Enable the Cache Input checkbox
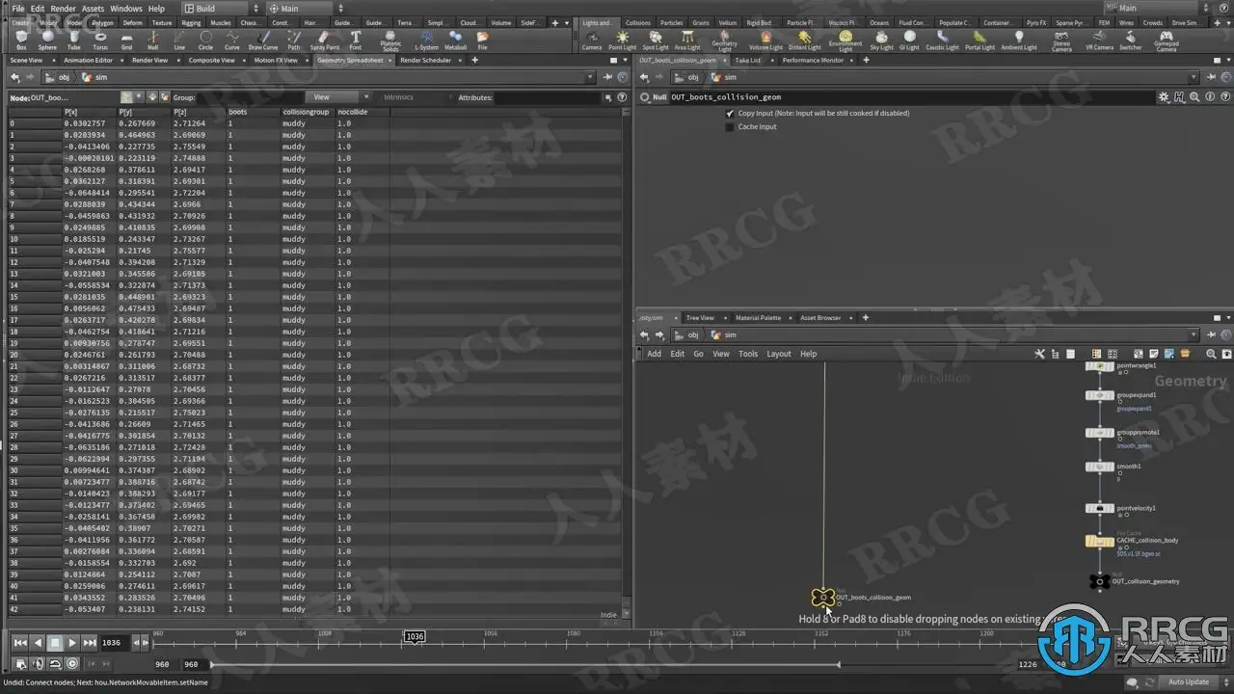The height and width of the screenshot is (694, 1234). click(x=730, y=127)
